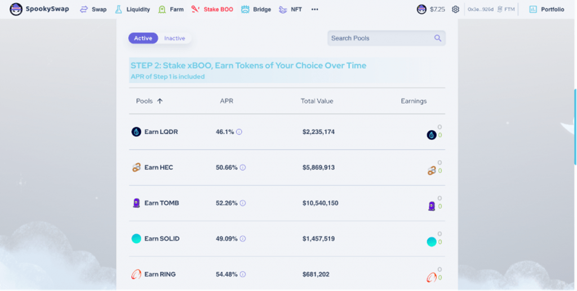Viewport: 577px width, 291px height.
Task: Open the settings gear
Action: [455, 9]
